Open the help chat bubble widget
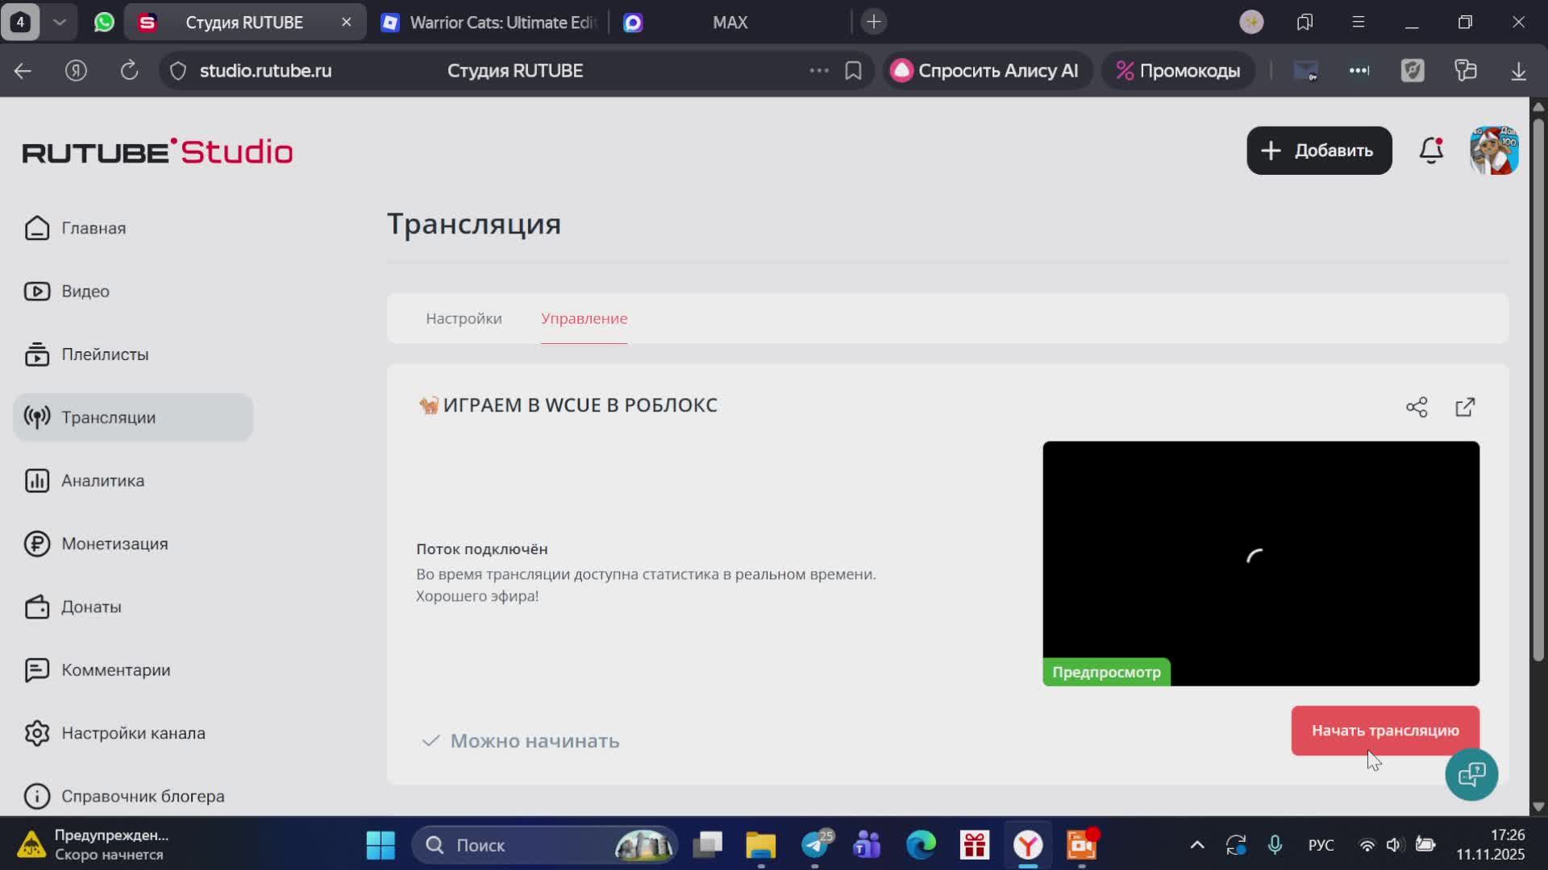Viewport: 1548px width, 870px height. pos(1471,774)
